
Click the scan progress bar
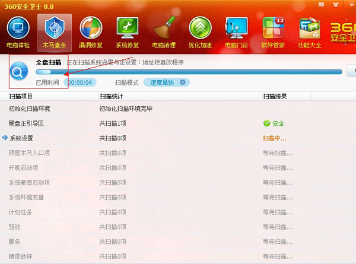(189, 72)
